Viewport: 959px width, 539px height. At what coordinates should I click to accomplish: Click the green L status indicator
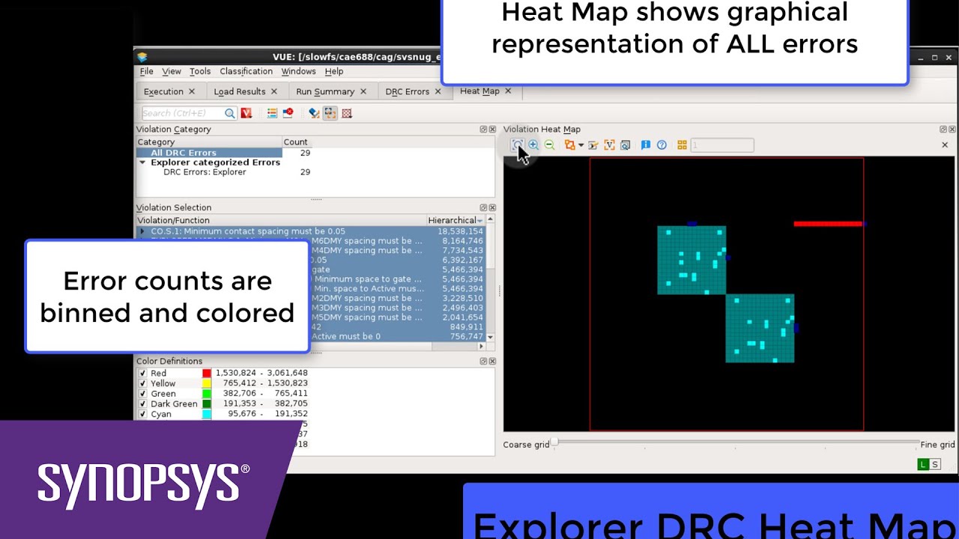tap(923, 465)
